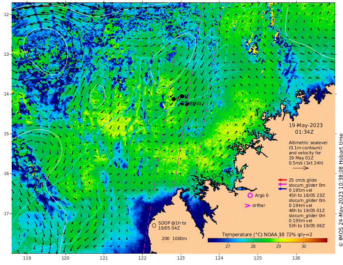Click the blue glider track cluster near 13°S
Viewport: 343px width, 265px height.
(171, 54)
